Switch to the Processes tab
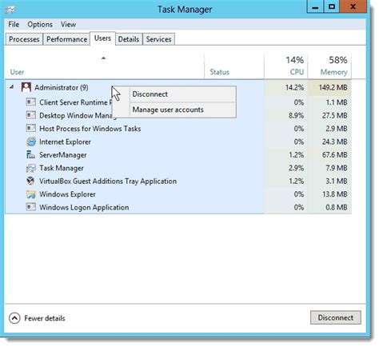 pos(24,39)
